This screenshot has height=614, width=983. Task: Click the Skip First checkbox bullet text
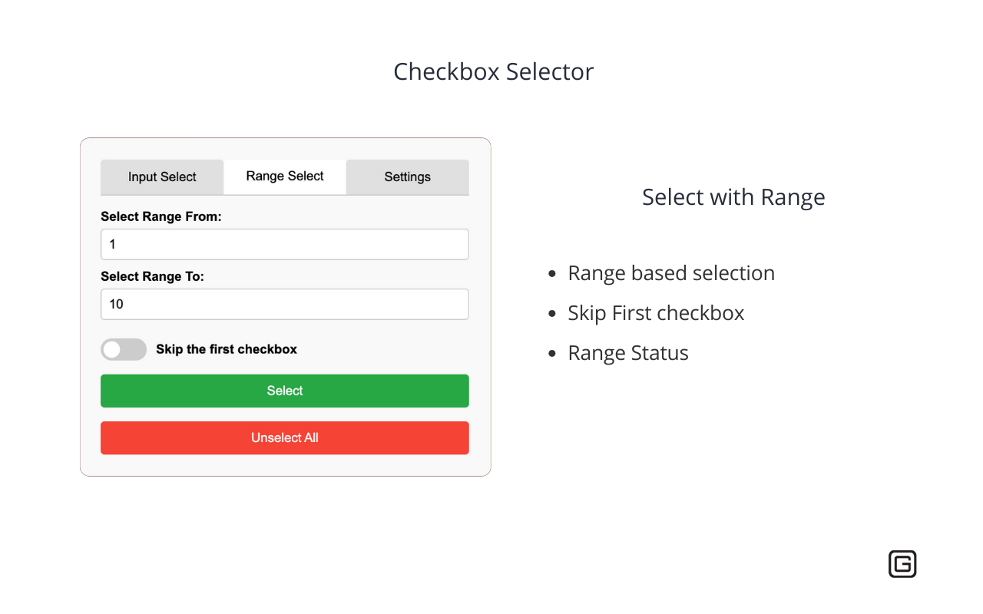click(x=656, y=312)
